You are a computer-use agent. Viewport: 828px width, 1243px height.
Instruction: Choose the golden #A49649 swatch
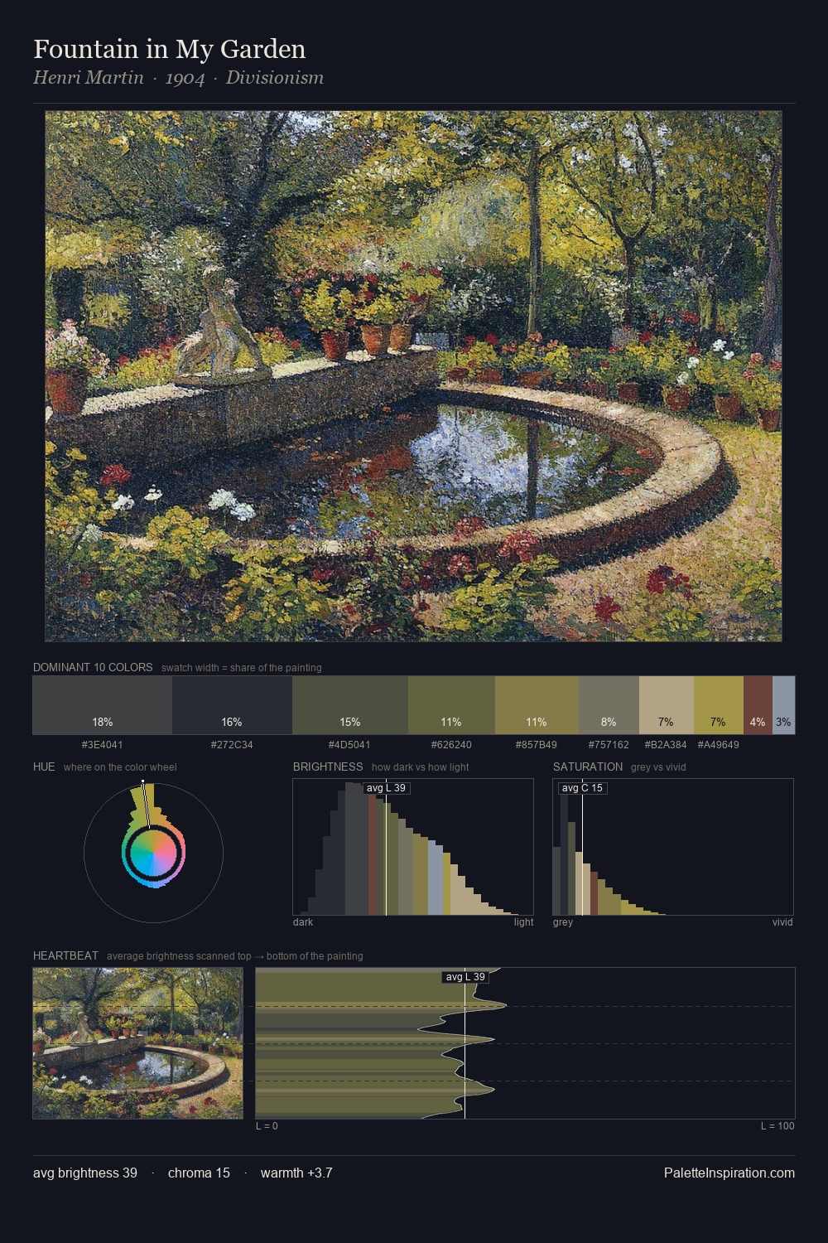(718, 705)
